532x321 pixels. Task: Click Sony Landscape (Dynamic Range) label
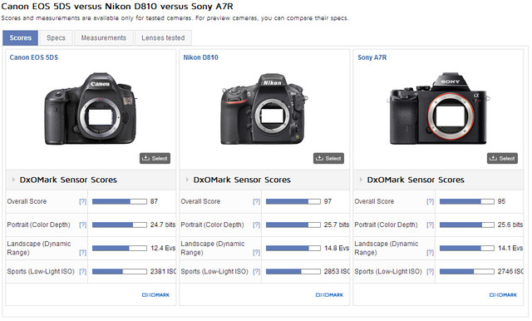387,248
